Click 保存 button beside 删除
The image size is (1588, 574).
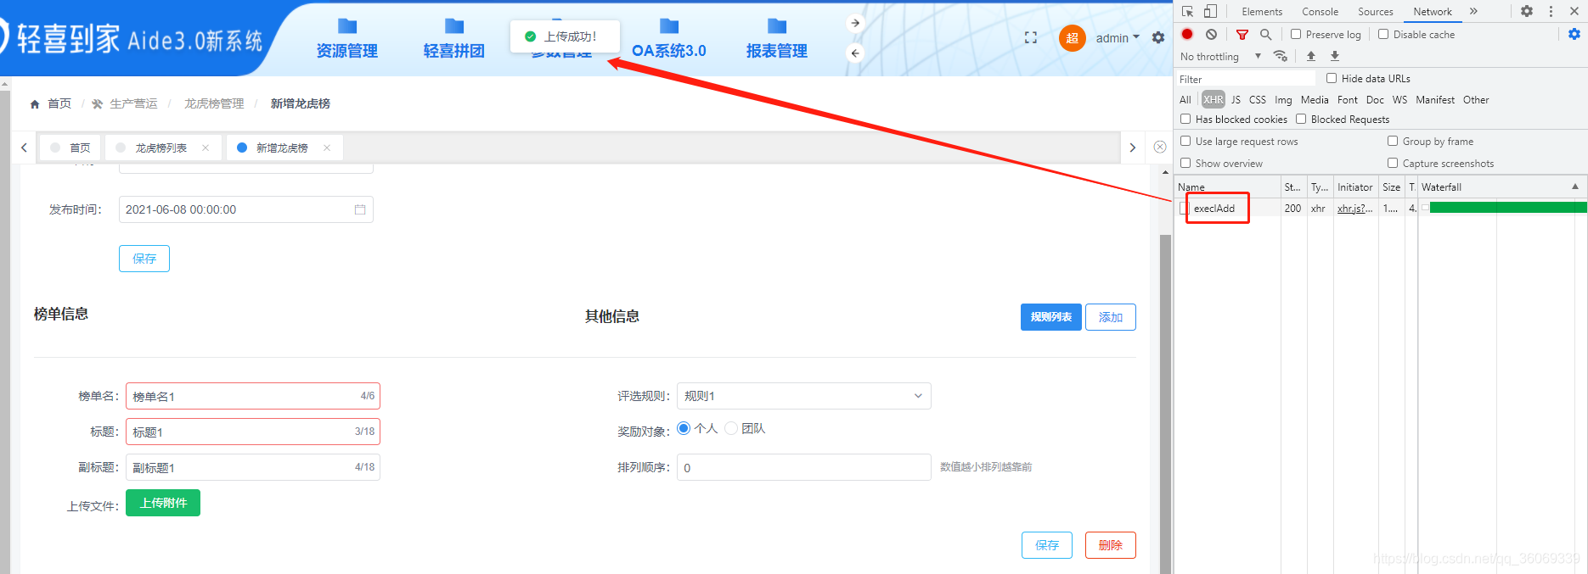pos(1047,545)
